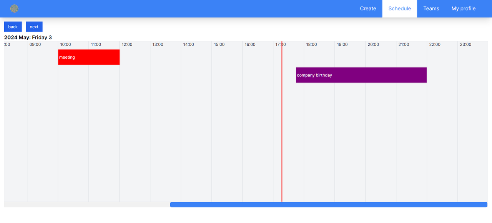Image resolution: width=492 pixels, height=223 pixels.
Task: Click the 15:00 hour label
Action: click(x=219, y=45)
